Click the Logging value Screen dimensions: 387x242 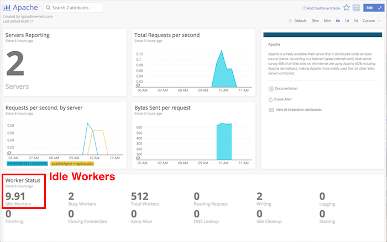pos(322,196)
